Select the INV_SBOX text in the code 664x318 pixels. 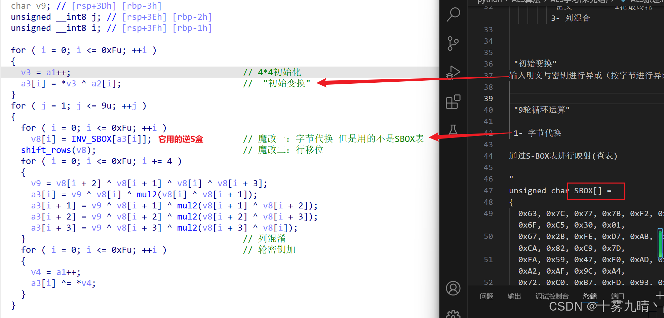91,138
